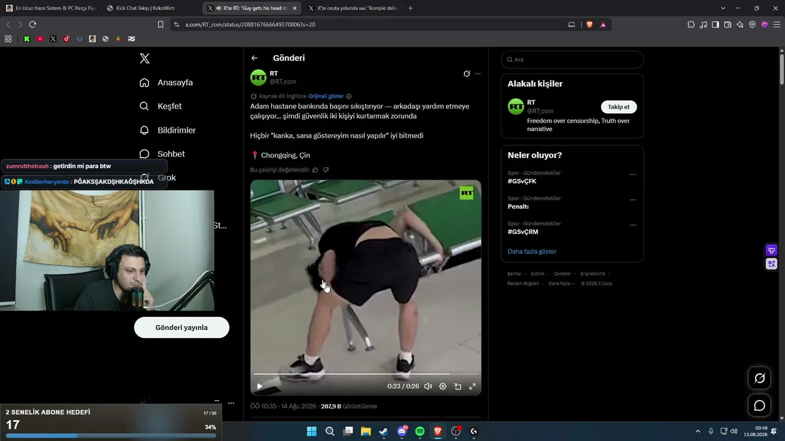785x441 pixels.
Task: Open the browser main menu
Action: pyautogui.click(x=776, y=24)
